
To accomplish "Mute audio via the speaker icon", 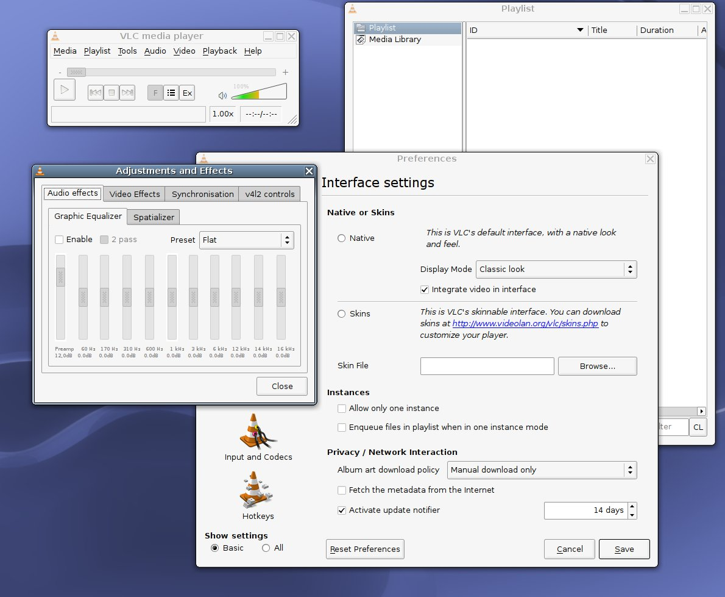I will pyautogui.click(x=223, y=95).
